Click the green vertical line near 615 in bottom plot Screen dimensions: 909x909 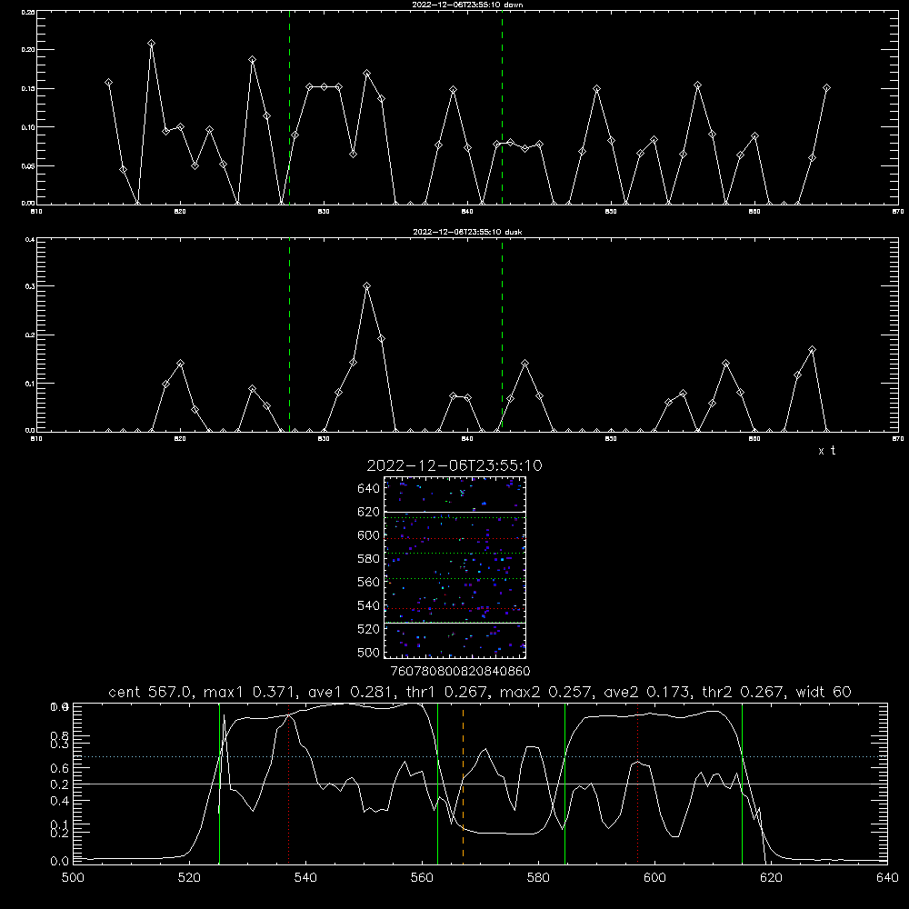(x=742, y=783)
